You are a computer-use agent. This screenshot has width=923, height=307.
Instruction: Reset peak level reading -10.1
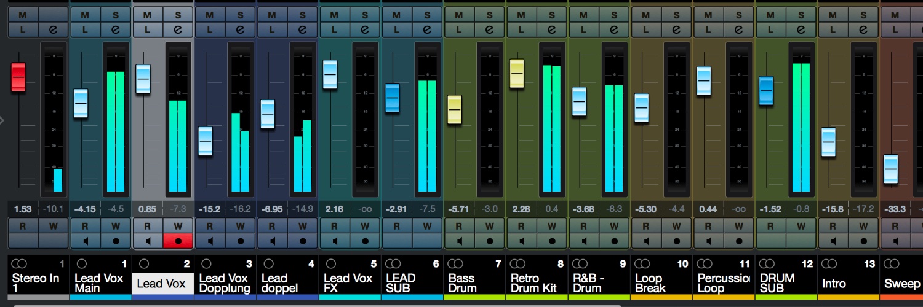click(54, 209)
